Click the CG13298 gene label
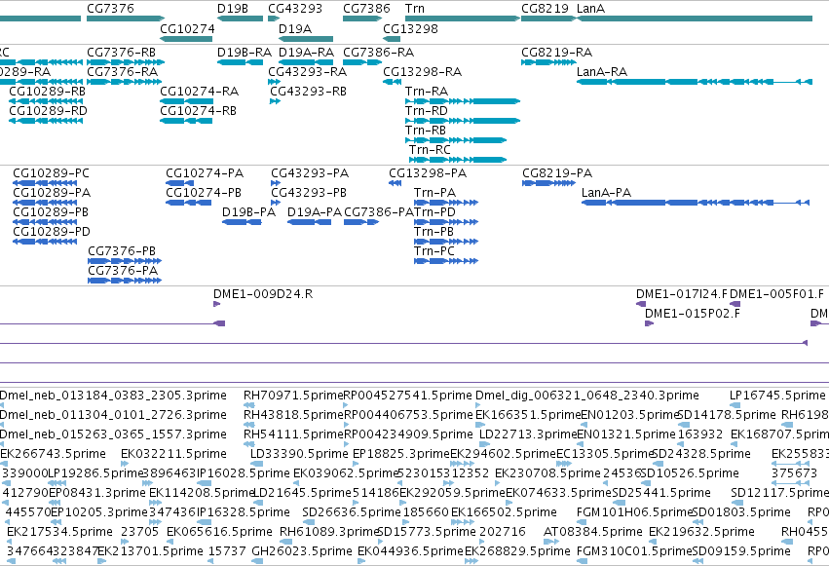This screenshot has height=566, width=829. (410, 28)
